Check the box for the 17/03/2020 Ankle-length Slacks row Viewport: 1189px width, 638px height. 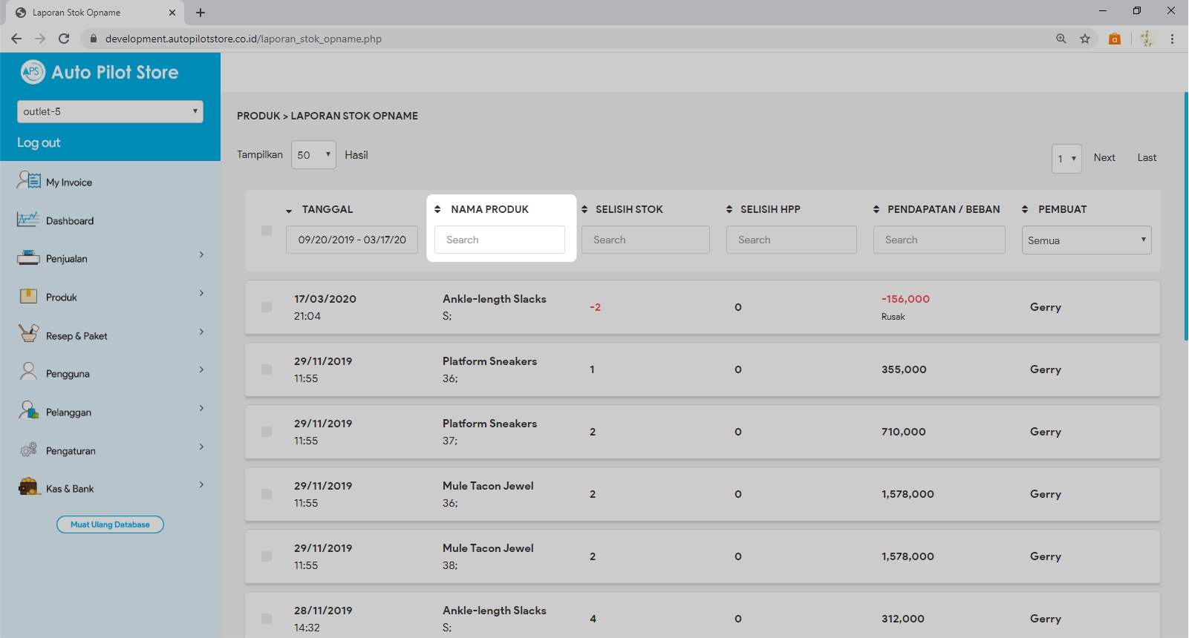click(x=267, y=307)
